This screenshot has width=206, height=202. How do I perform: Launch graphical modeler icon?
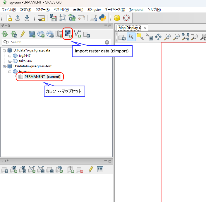point(72,18)
